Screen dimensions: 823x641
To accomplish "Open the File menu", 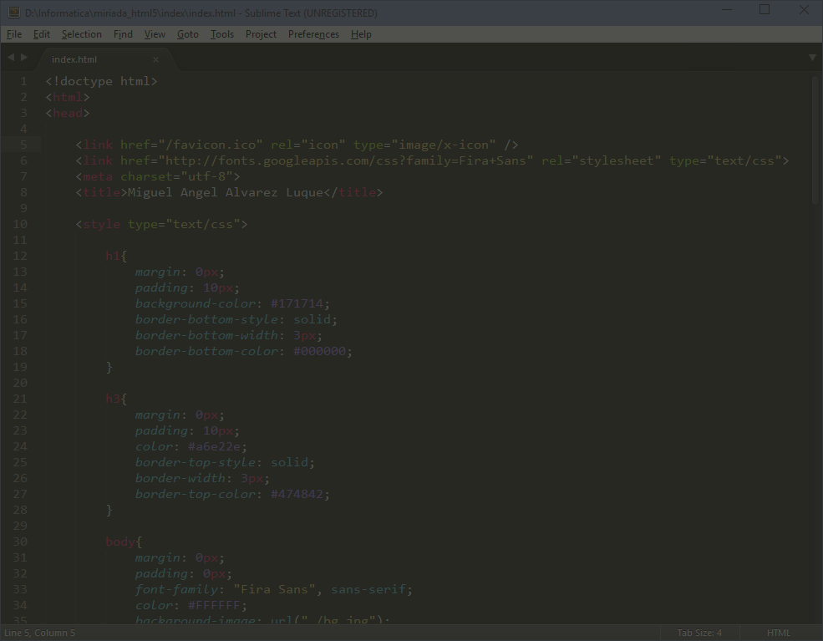I will pos(14,34).
